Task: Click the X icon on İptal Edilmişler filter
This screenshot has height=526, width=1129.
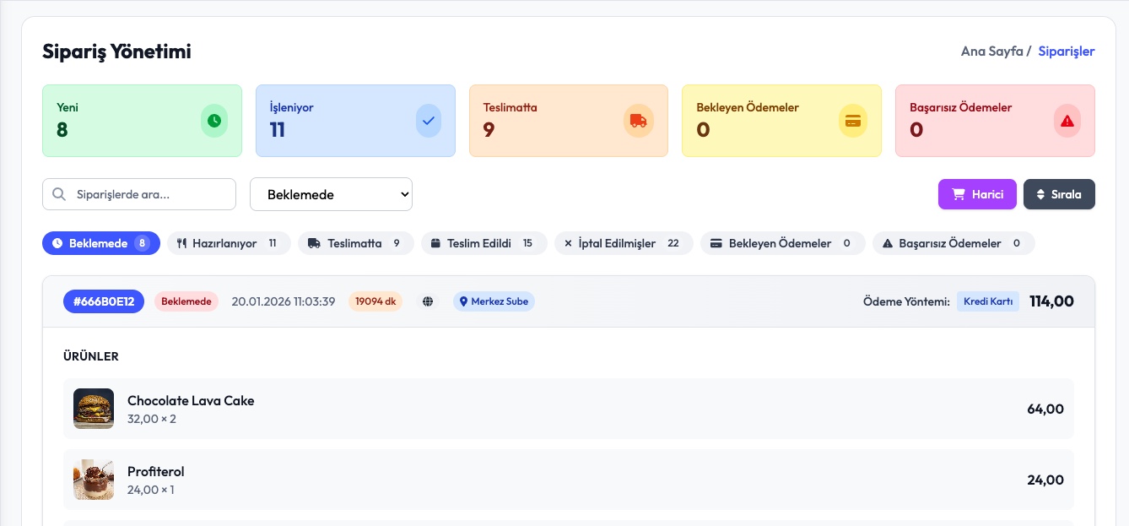Action: 569,243
